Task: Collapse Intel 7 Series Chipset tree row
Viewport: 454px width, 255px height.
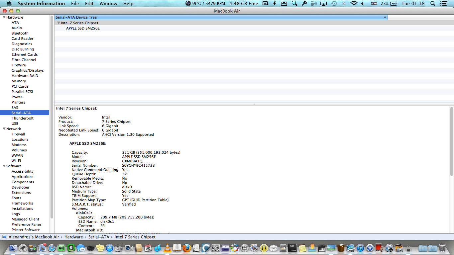Action: (58, 23)
